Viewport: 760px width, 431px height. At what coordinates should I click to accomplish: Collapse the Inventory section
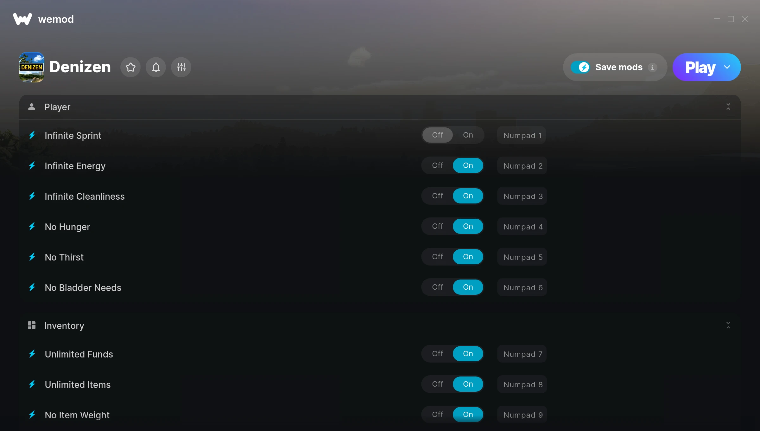729,325
